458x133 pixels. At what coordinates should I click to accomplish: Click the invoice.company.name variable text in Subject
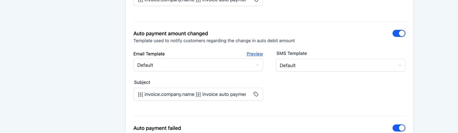coord(169,94)
